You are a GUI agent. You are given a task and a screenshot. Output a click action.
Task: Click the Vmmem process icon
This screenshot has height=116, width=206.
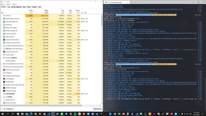4,16
